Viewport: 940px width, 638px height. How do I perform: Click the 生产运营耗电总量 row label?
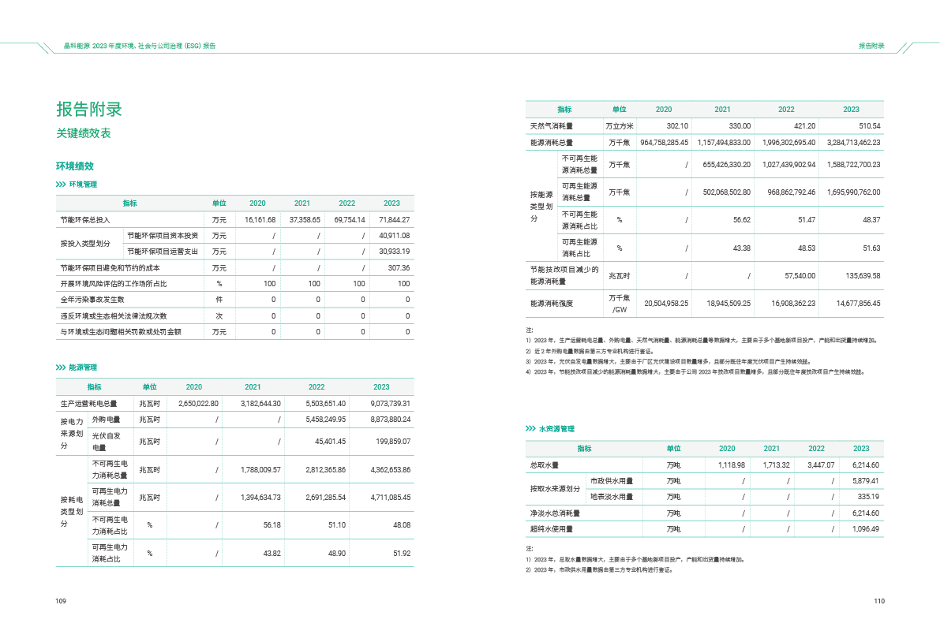88,404
